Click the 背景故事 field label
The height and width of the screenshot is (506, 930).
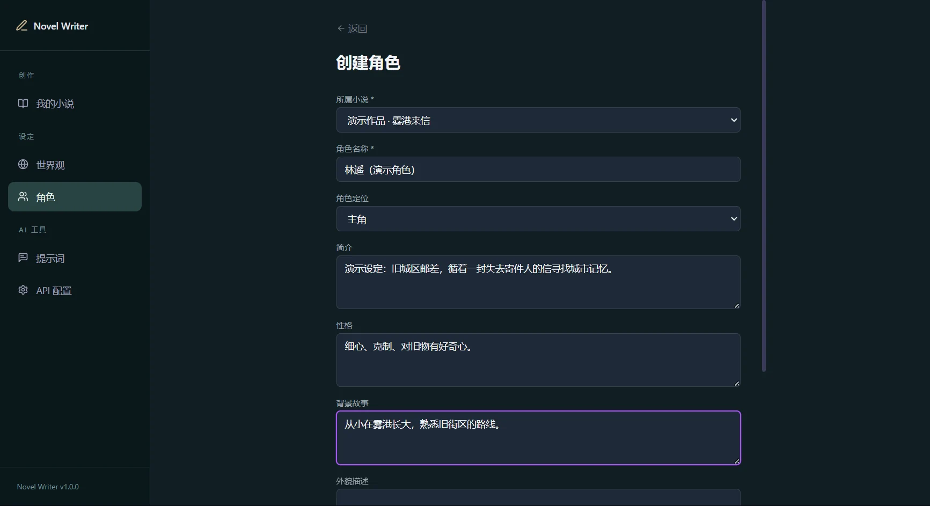pyautogui.click(x=353, y=403)
